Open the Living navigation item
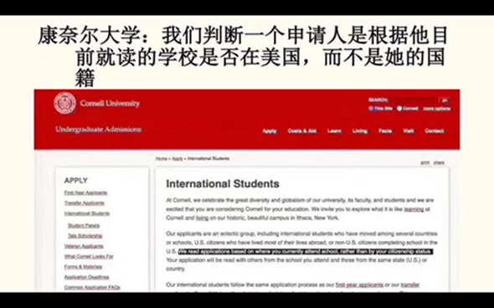The image size is (494, 308). [x=360, y=131]
